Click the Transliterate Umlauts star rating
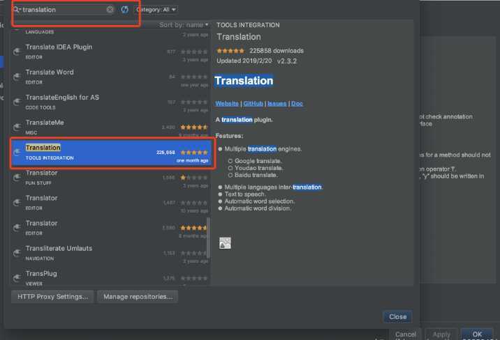500x340 pixels. point(194,253)
